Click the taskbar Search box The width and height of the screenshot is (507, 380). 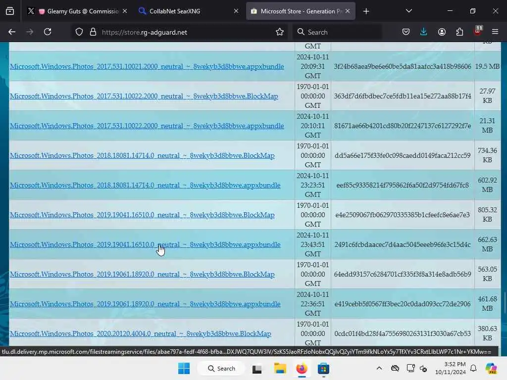point(221,369)
